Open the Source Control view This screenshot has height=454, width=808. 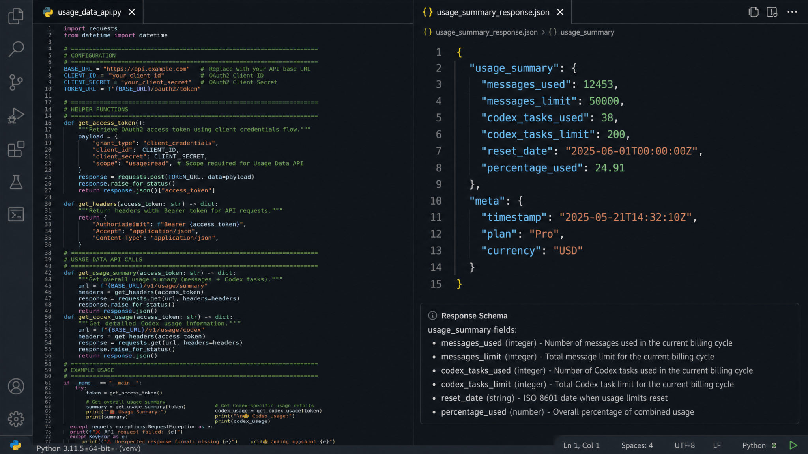(x=16, y=82)
